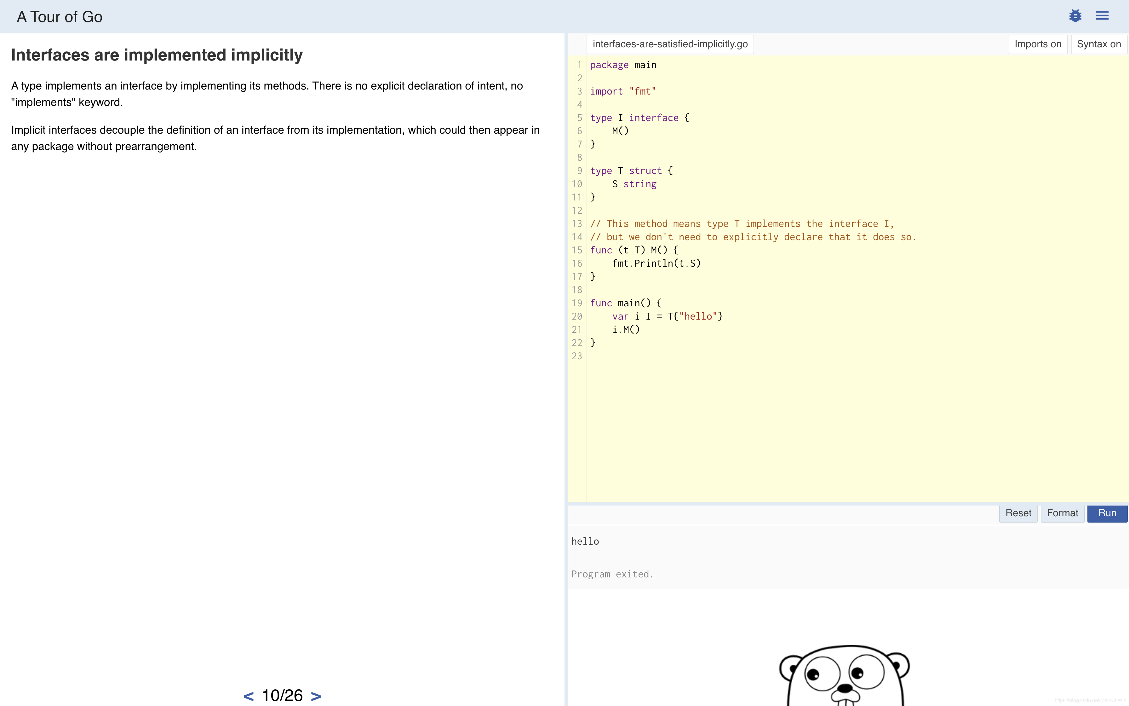Go to previous page arrow
This screenshot has height=706, width=1129.
click(249, 696)
